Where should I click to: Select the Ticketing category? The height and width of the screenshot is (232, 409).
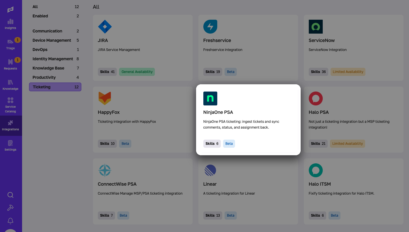(x=55, y=87)
